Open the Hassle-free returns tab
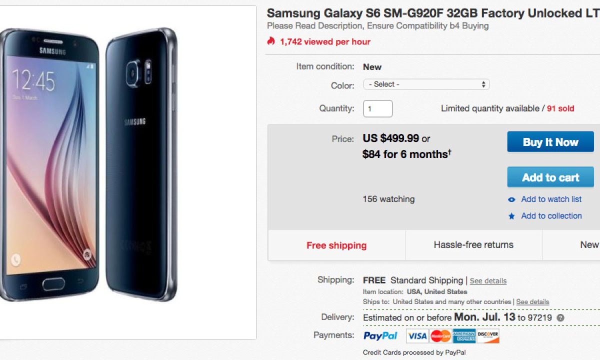Viewport: 600px width, 360px height. coord(473,245)
